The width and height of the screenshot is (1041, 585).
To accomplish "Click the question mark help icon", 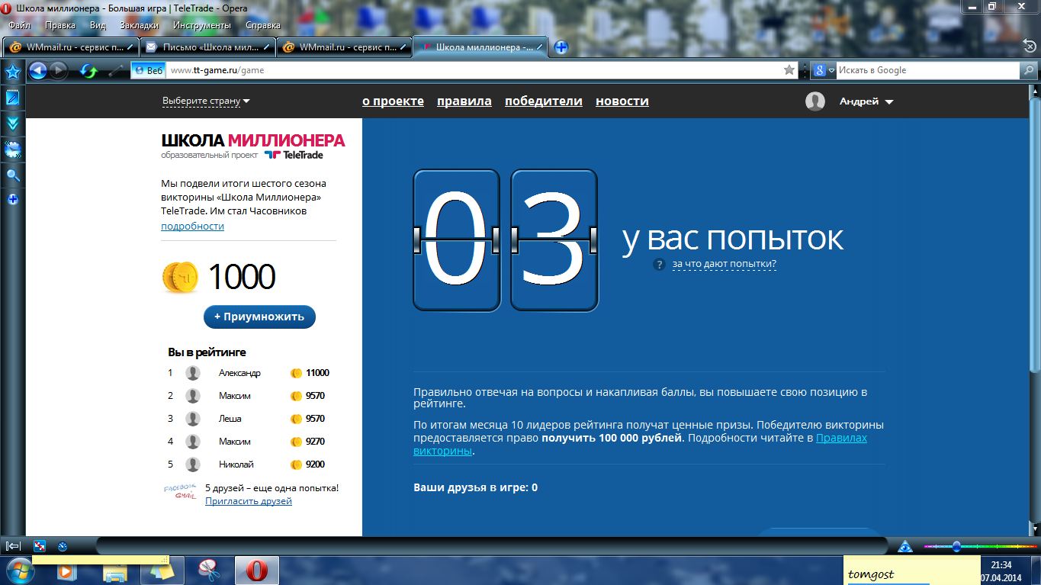I will 660,265.
